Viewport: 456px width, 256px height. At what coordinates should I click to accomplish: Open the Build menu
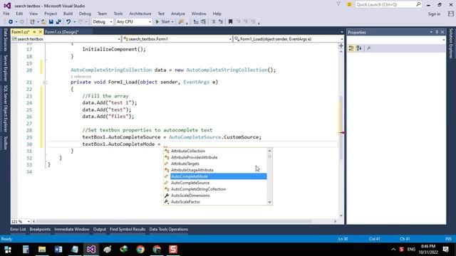[68, 14]
